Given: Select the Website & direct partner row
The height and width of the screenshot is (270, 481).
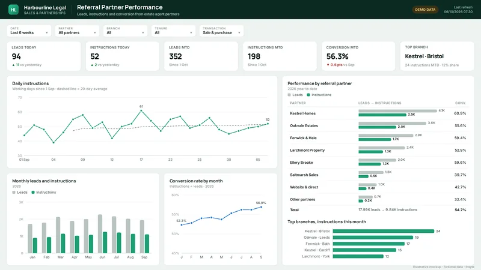Looking at the screenshot, I should (378, 187).
